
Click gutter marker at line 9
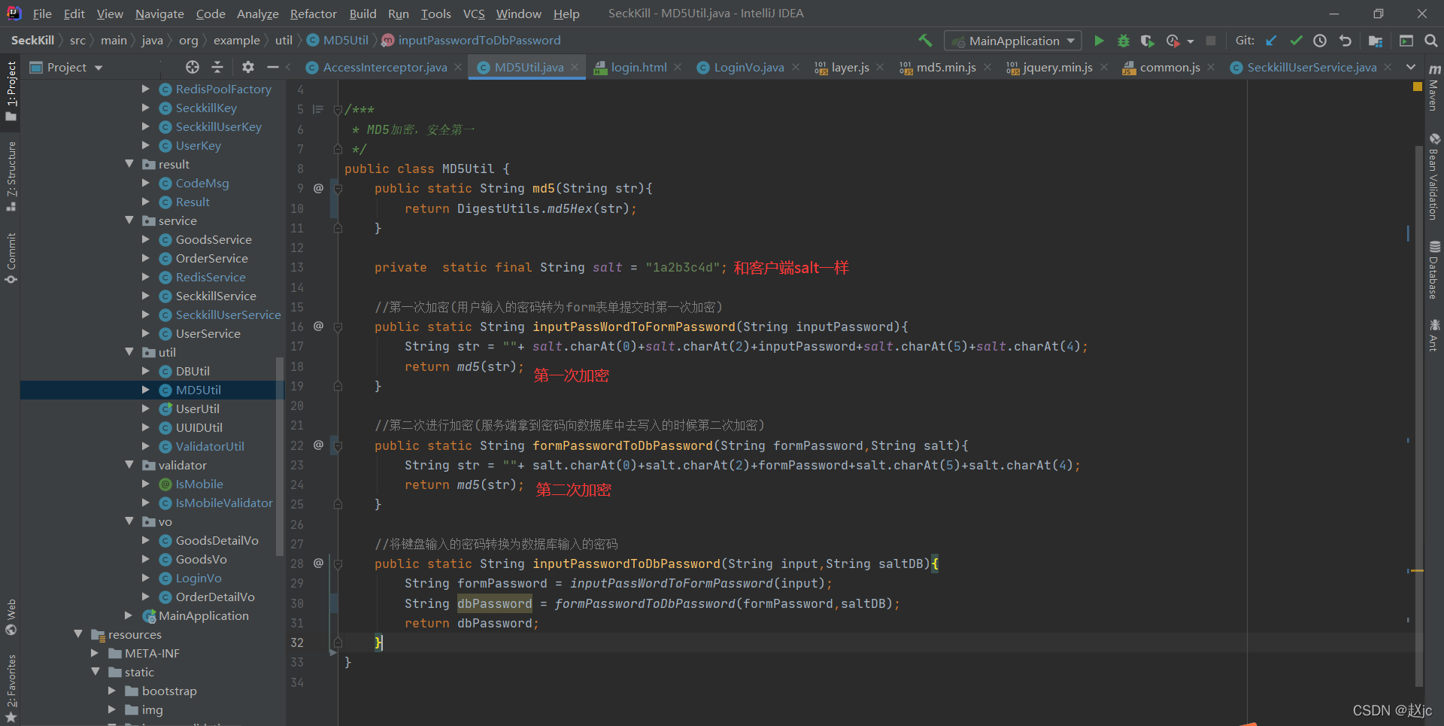tap(318, 188)
